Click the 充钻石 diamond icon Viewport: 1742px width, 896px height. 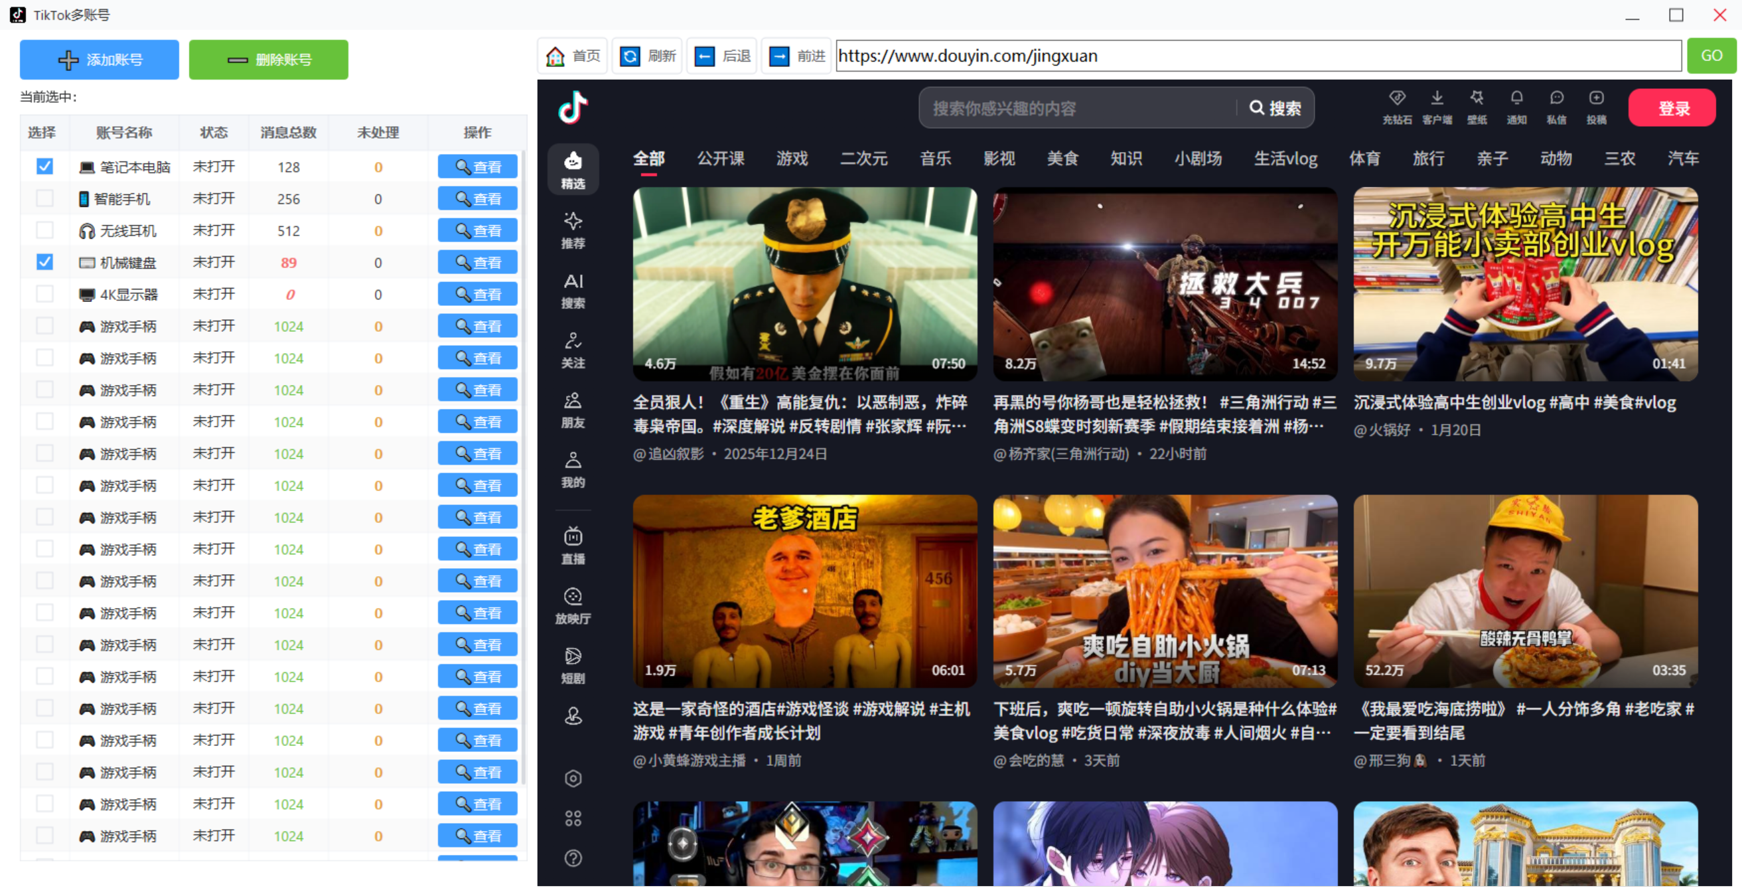pyautogui.click(x=1396, y=107)
